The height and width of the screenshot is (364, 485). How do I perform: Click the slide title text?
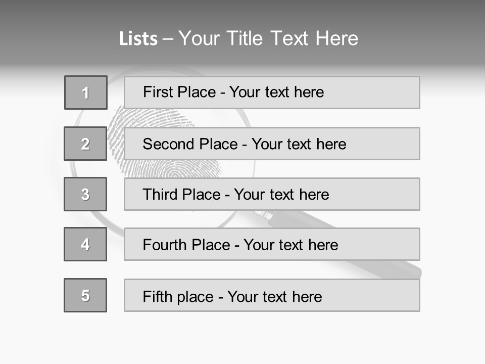coord(238,38)
